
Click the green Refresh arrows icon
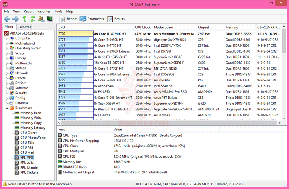(x=33, y=19)
